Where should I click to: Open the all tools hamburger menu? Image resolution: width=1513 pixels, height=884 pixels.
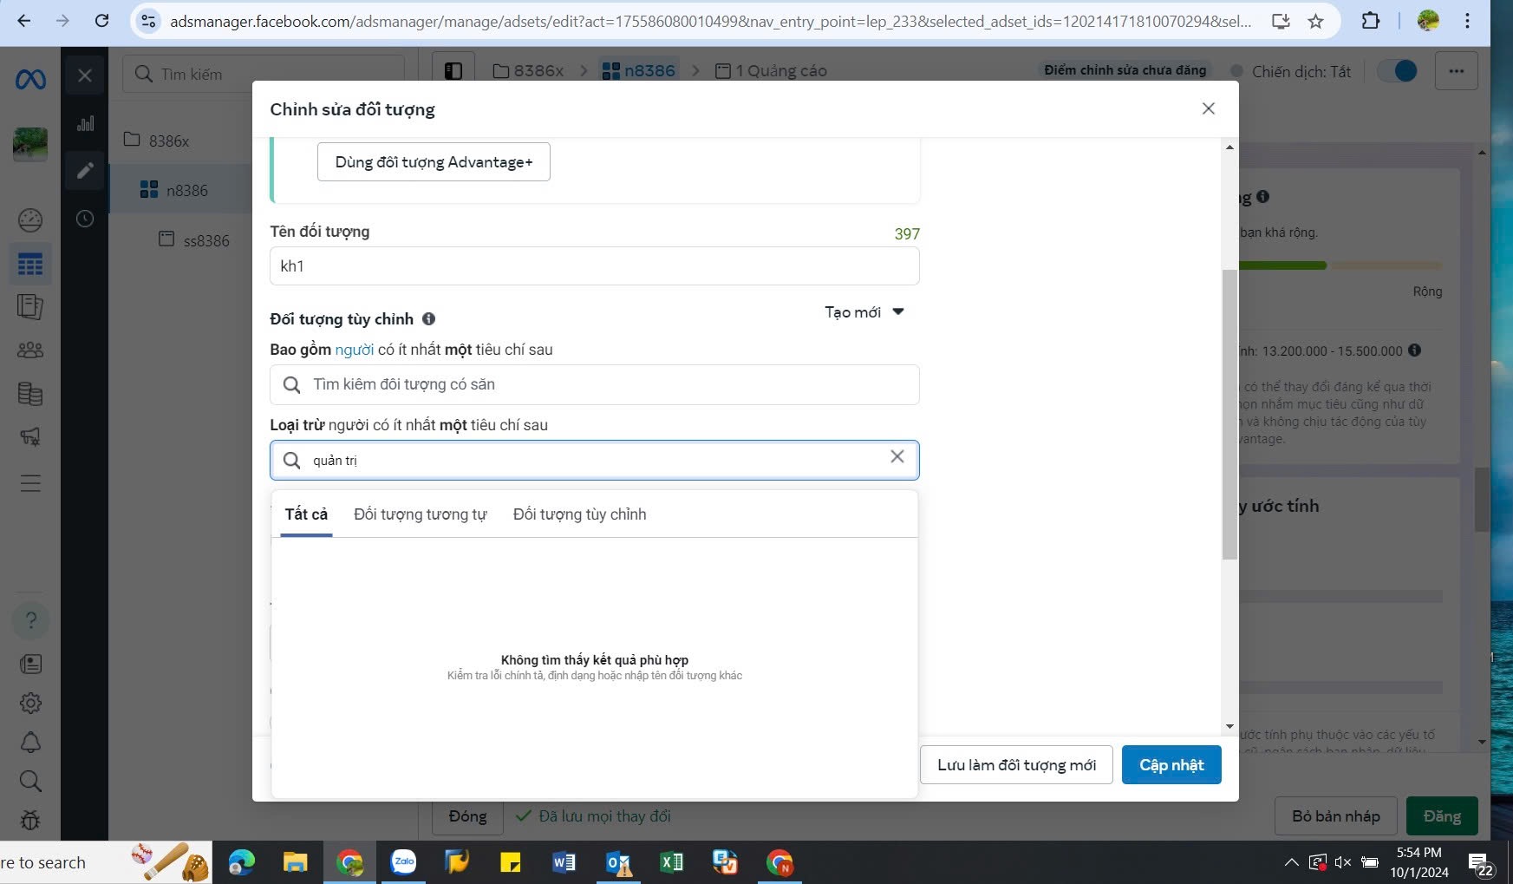(x=30, y=483)
